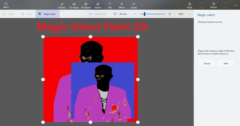Click right-middle selection handle

[x=138, y=79]
